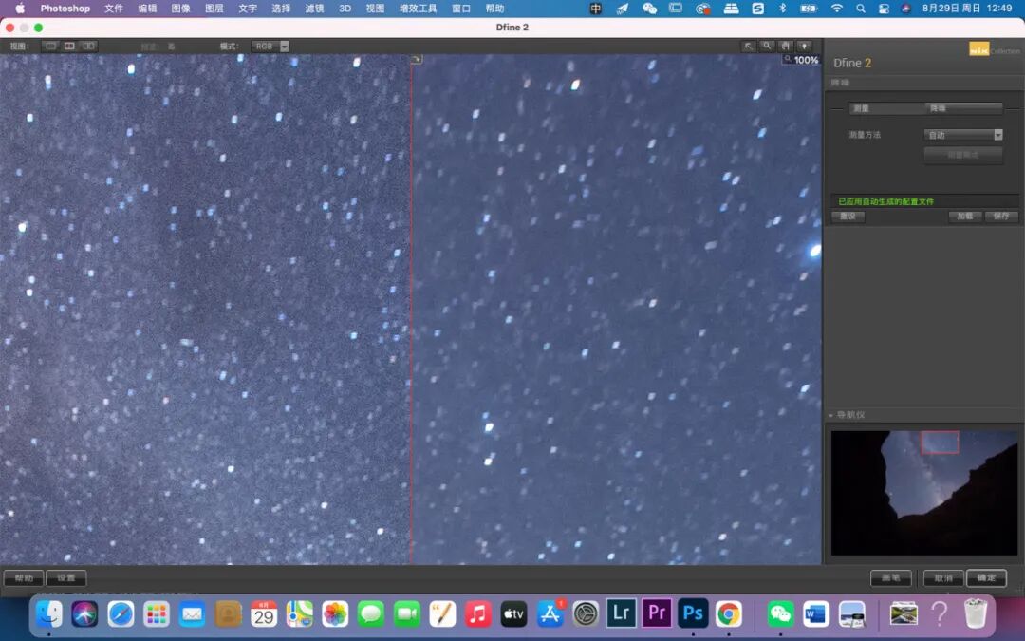Click the 确定 OK button
1025x641 pixels.
coord(986,578)
